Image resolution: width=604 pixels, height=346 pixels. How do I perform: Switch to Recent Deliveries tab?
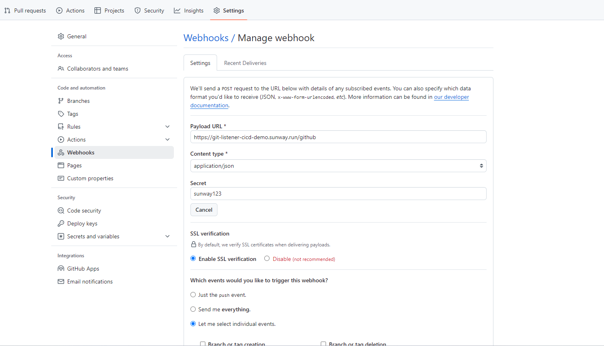(245, 63)
